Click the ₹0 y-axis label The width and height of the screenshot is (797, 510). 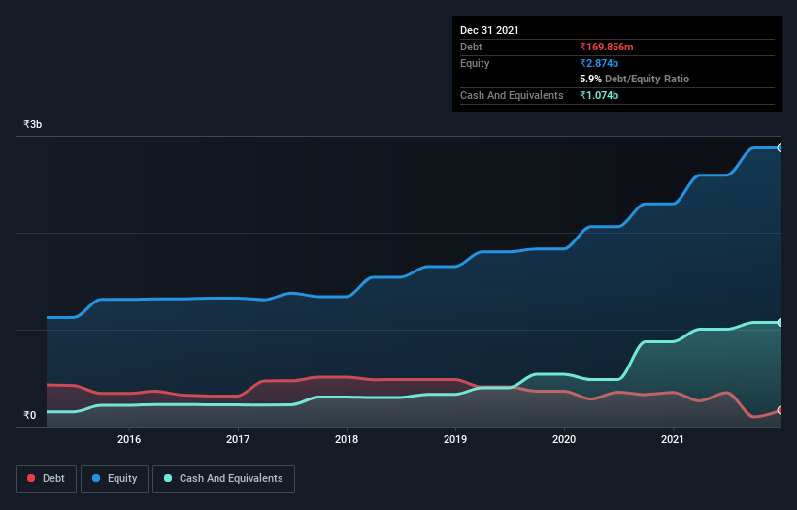coord(30,415)
